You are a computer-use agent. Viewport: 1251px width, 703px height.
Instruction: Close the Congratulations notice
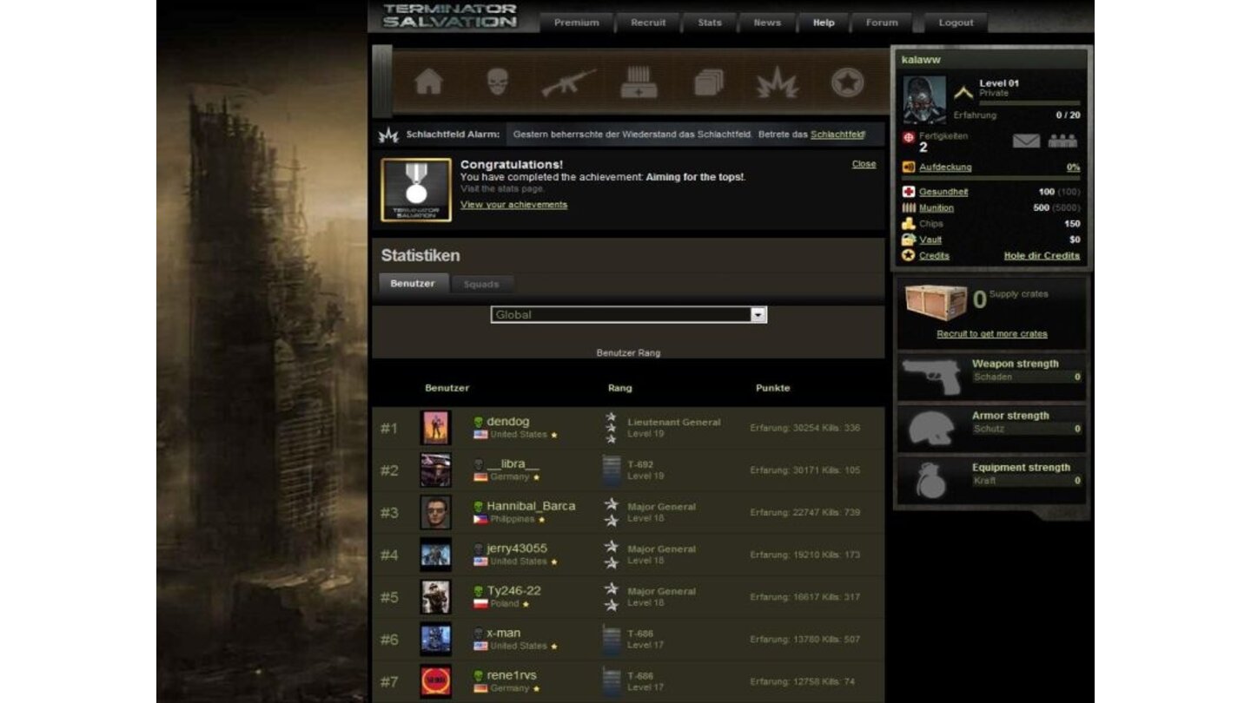point(864,164)
